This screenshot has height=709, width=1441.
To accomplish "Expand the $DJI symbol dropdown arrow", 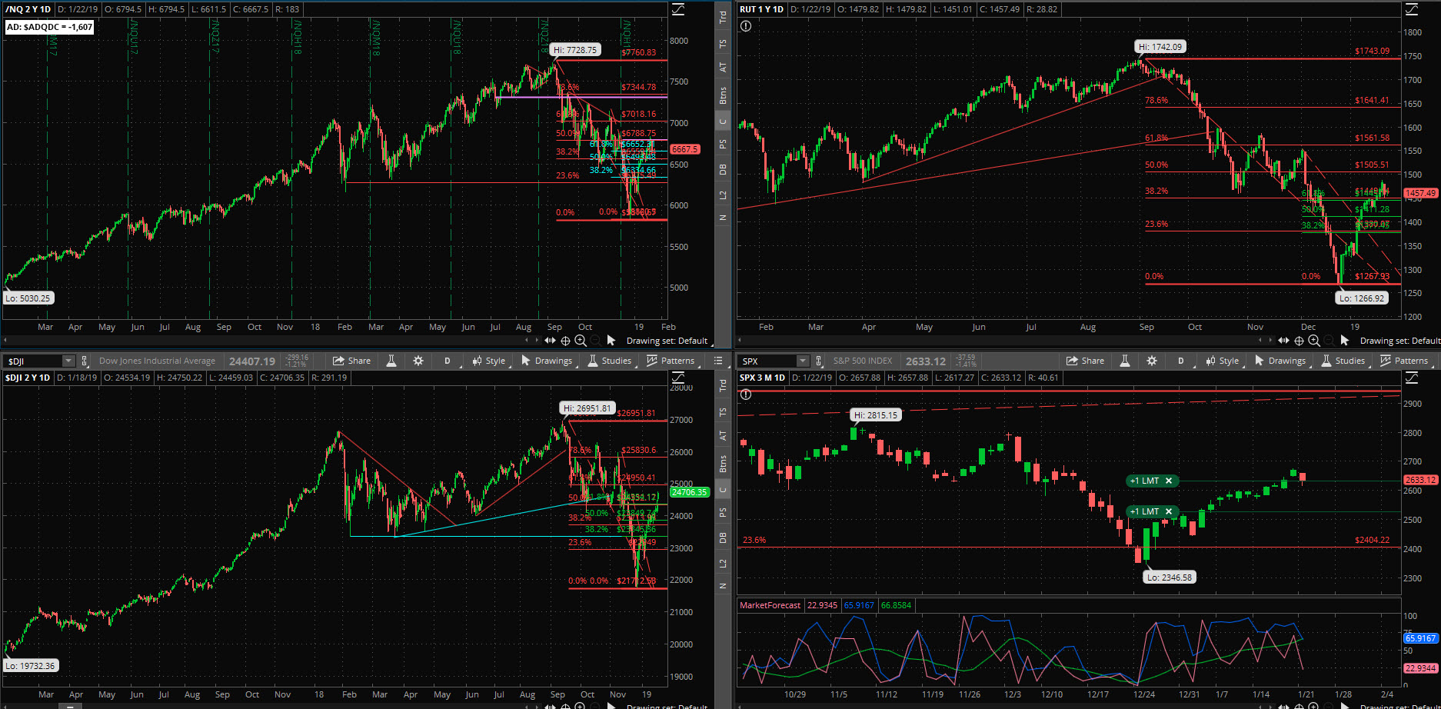I will [x=68, y=361].
